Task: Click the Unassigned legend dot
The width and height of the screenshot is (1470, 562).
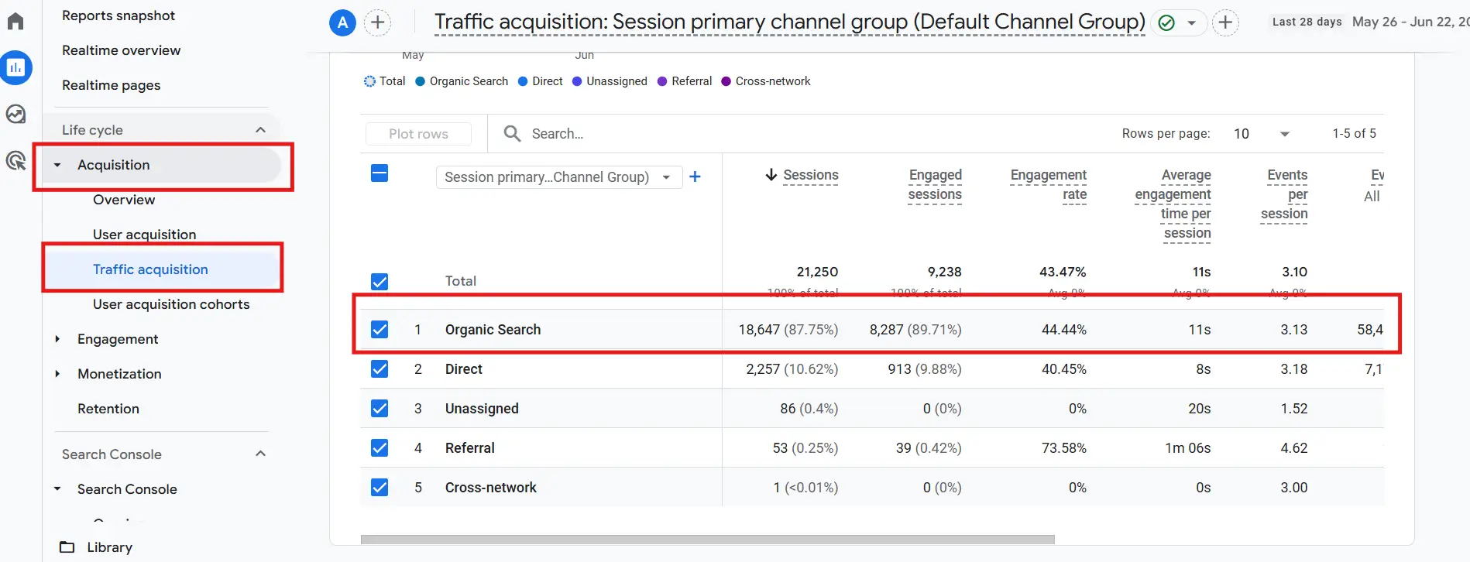Action: (577, 81)
